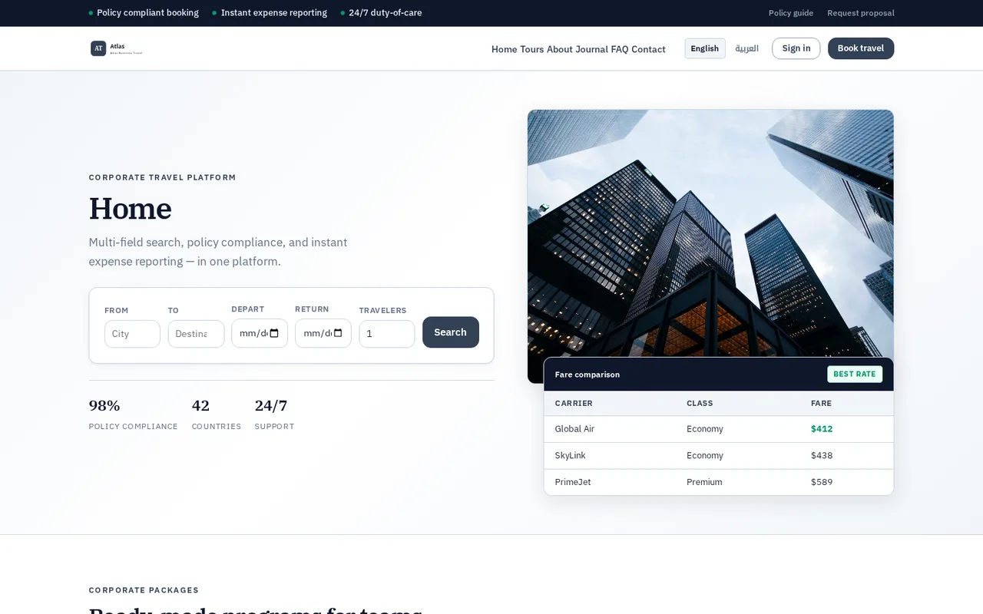Viewport: 983px width, 614px height.
Task: Select the SkyLink carrier cell
Action: [571, 455]
